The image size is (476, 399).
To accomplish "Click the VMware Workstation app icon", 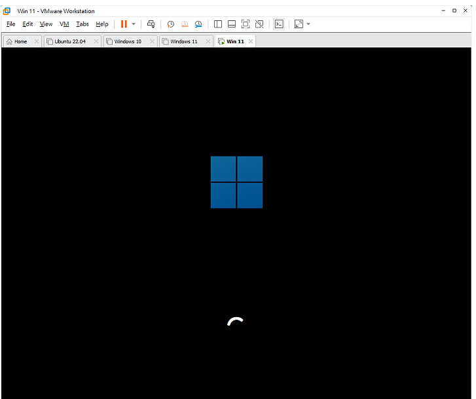I will pos(7,11).
